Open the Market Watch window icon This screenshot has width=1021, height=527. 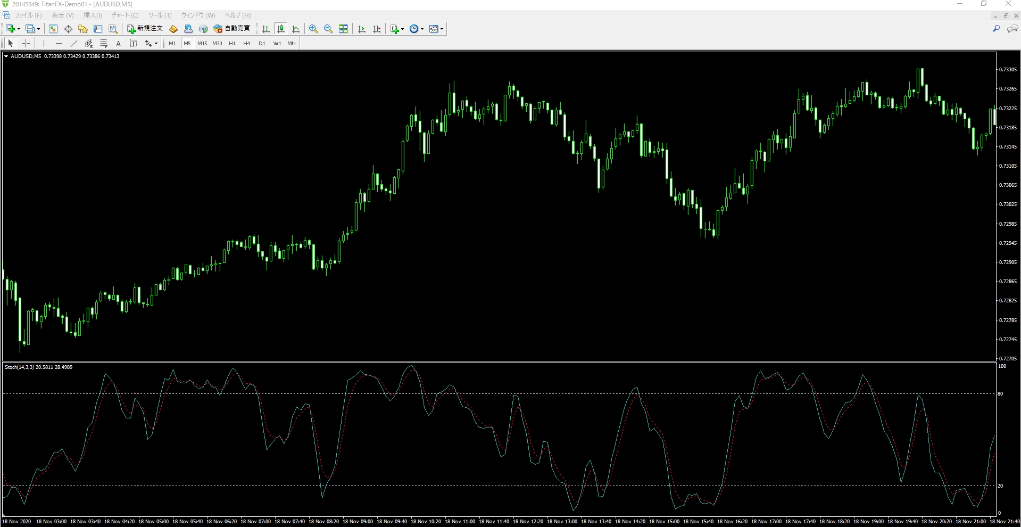point(53,29)
